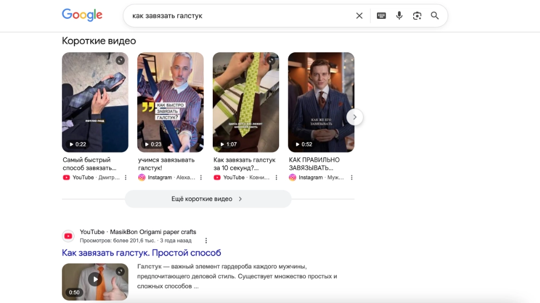
Task: Open the Google logo homepage link
Action: 82,15
